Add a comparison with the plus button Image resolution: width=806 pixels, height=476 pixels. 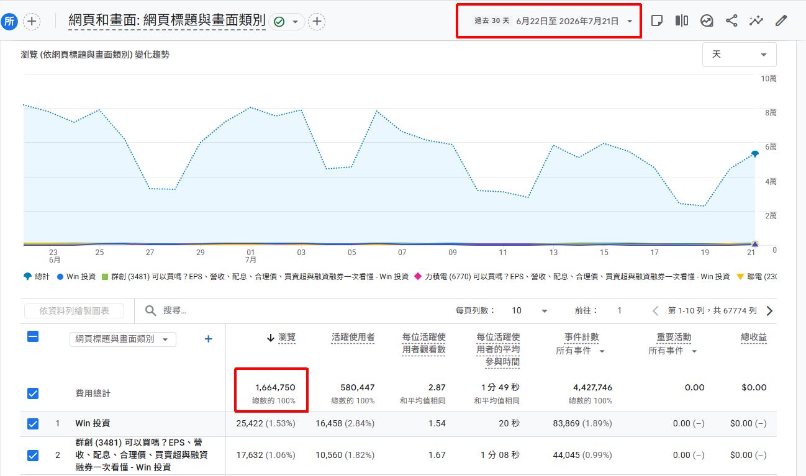(x=32, y=21)
